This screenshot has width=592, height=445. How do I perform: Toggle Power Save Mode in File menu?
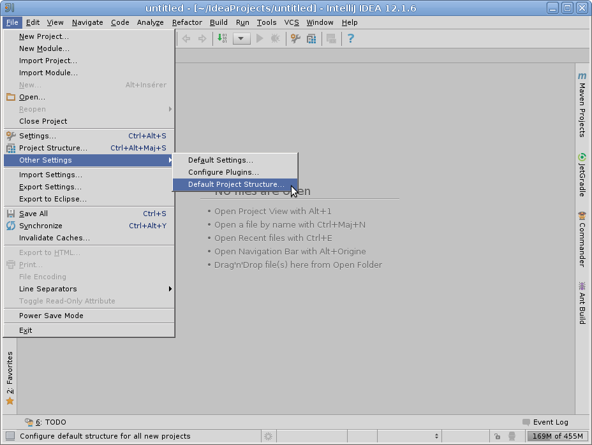coord(89,316)
